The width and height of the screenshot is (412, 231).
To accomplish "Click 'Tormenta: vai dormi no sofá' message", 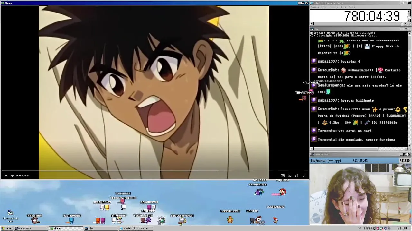I will (344, 131).
